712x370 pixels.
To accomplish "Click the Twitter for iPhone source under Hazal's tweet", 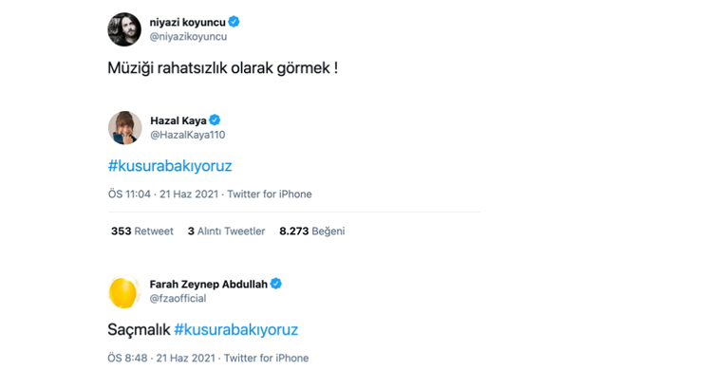I will (270, 194).
